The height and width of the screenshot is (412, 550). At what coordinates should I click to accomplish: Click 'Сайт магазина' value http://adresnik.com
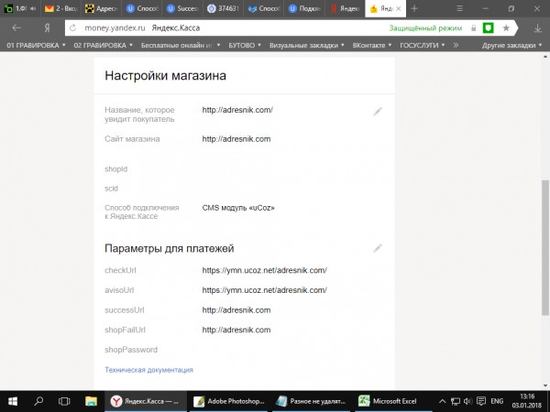(x=236, y=139)
